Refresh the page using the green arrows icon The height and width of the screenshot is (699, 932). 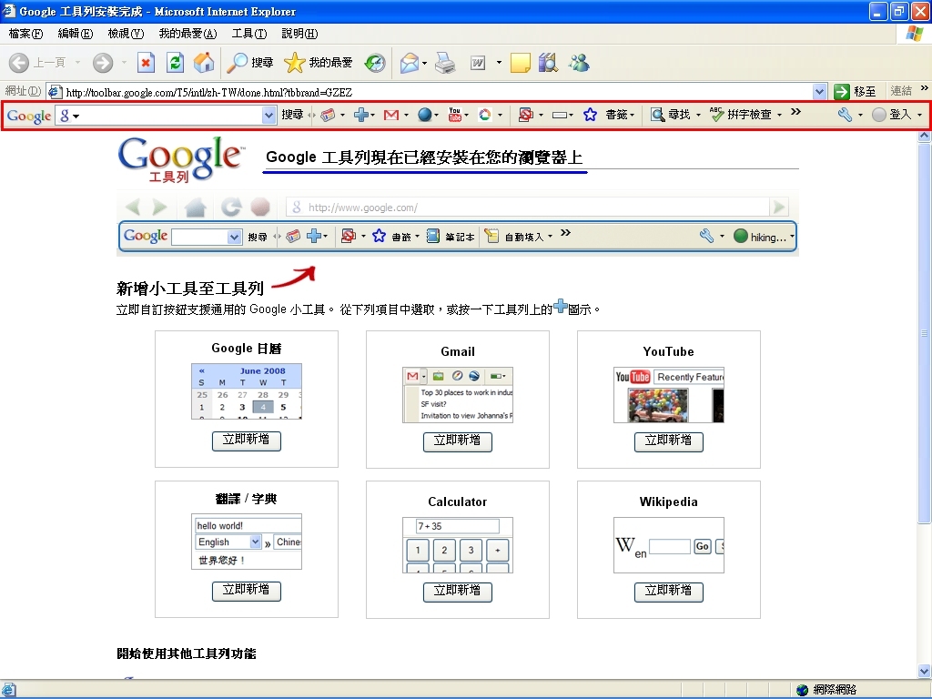pos(176,63)
